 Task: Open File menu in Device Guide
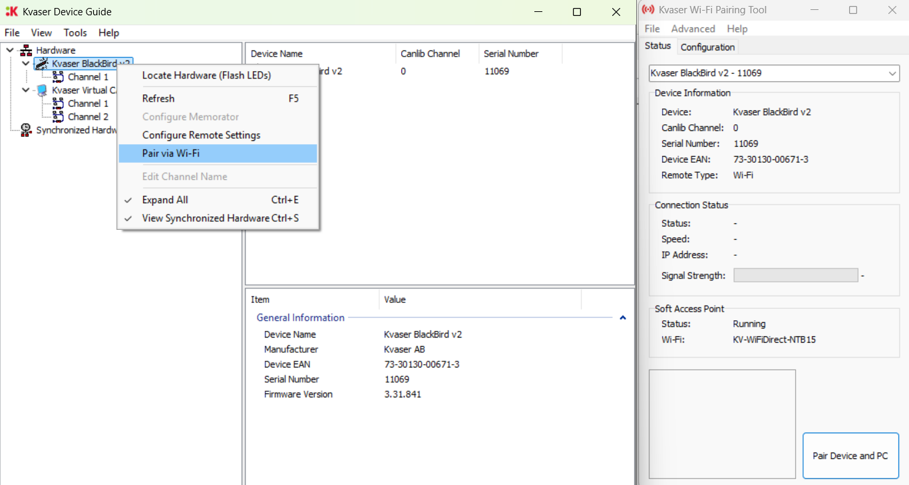tap(12, 33)
